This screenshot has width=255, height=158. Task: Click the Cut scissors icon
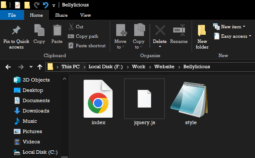pyautogui.click(x=71, y=27)
